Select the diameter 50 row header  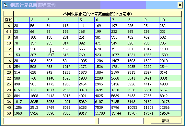click(x=9, y=113)
